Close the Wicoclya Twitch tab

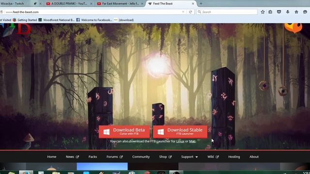click(x=40, y=3)
